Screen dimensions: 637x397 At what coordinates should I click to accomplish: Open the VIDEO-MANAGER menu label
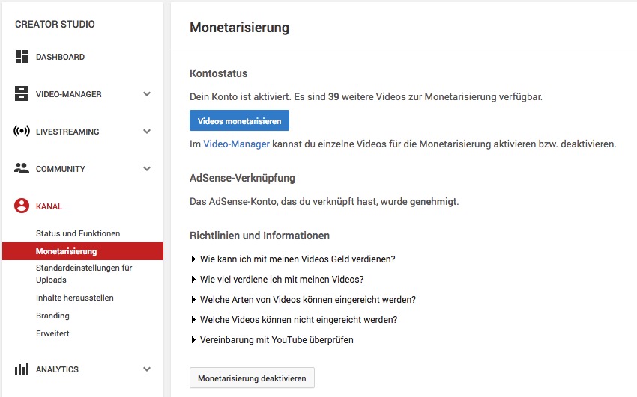[69, 94]
